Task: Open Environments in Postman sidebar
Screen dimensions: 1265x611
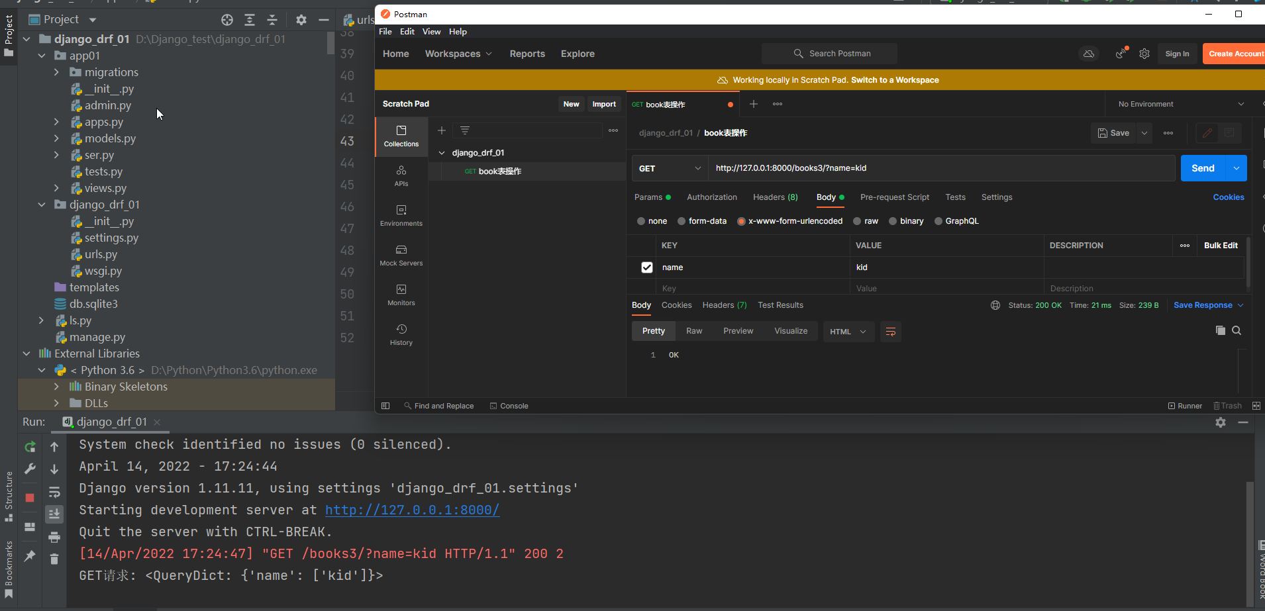Action: coord(401,216)
